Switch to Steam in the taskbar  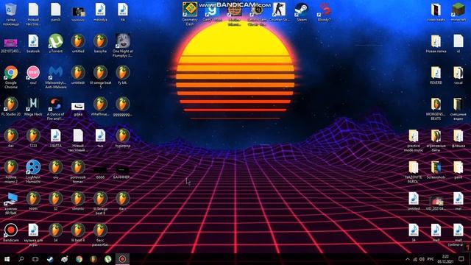coord(50,259)
